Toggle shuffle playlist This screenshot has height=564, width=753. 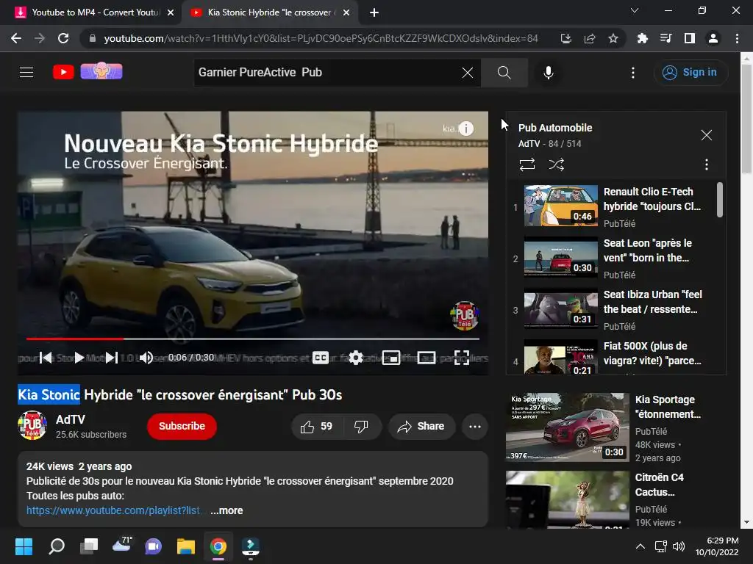pos(556,164)
